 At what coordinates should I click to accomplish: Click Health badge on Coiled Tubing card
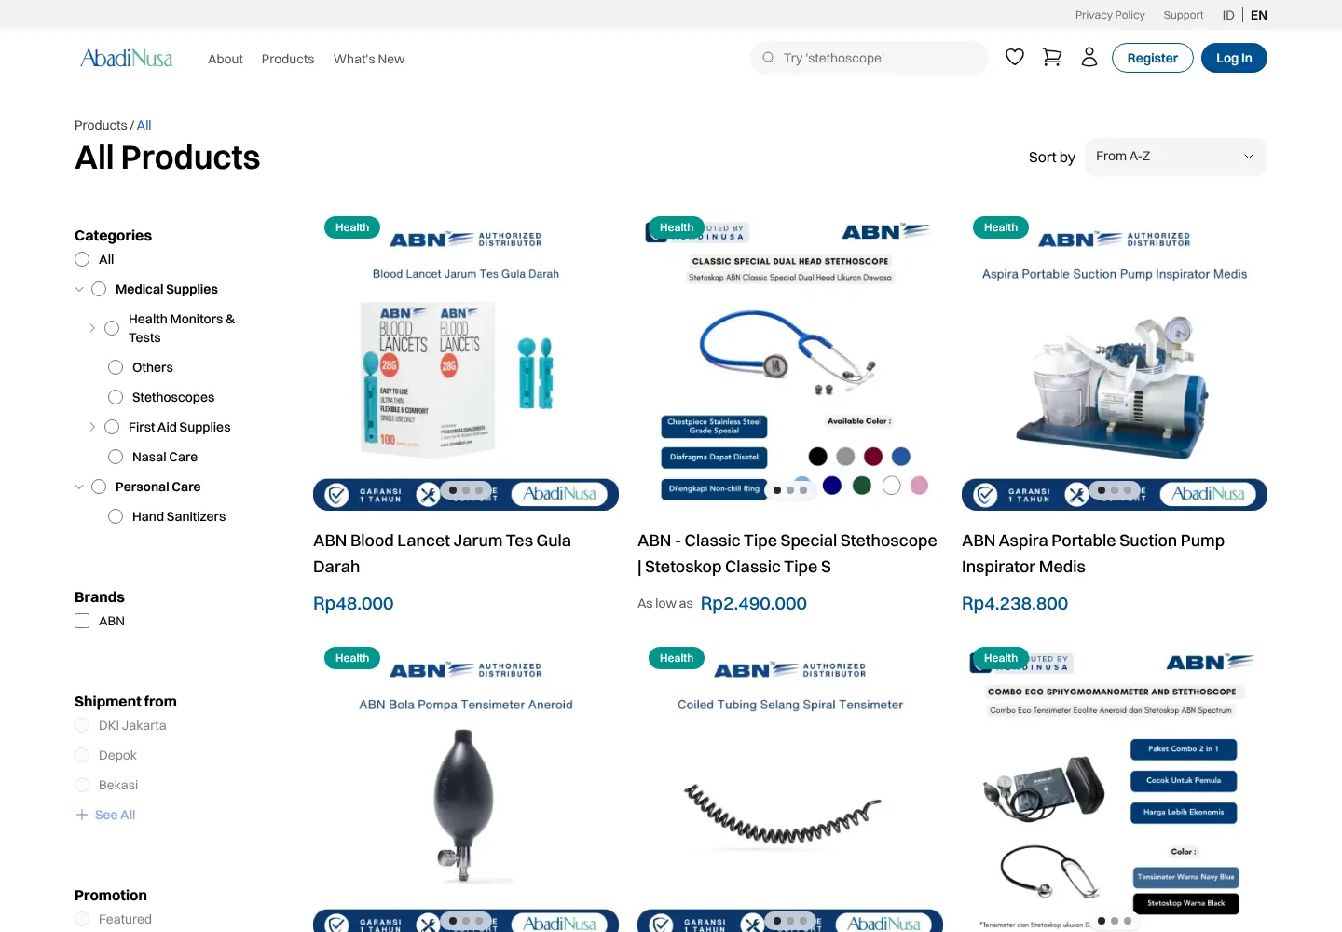[677, 658]
